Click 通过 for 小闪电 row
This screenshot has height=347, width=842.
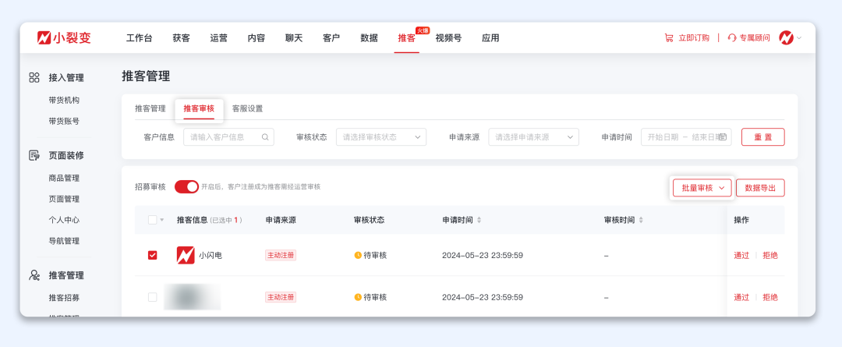pyautogui.click(x=741, y=255)
